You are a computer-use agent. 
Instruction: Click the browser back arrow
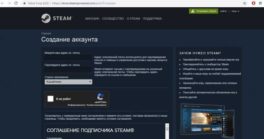click(x=3, y=3)
